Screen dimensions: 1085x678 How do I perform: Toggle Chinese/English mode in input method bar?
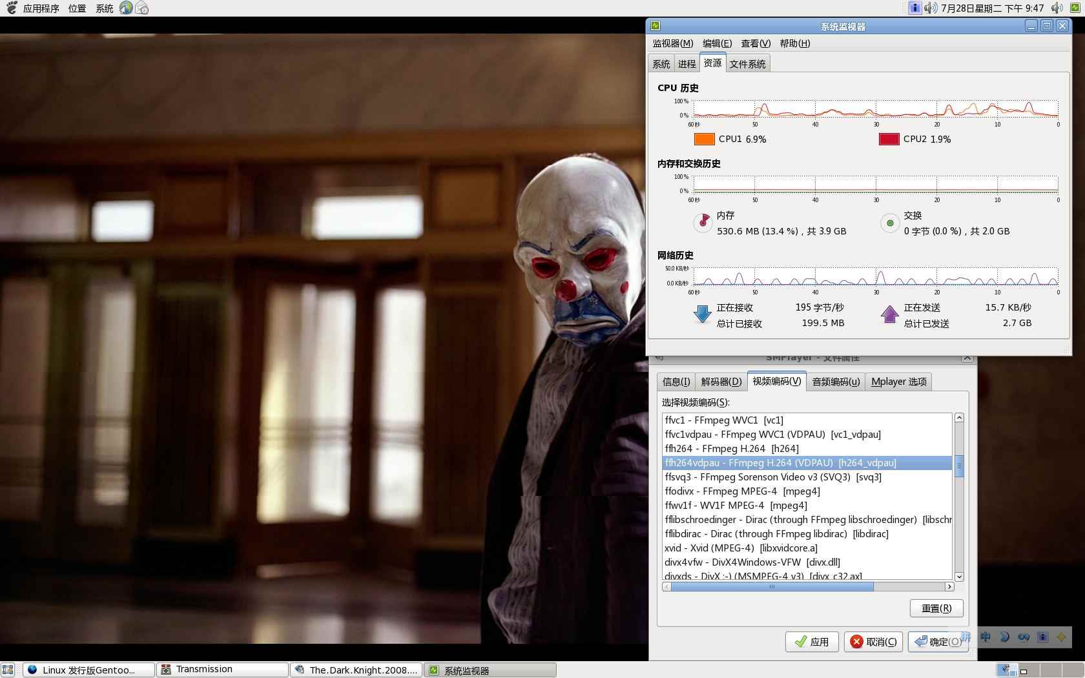[986, 637]
